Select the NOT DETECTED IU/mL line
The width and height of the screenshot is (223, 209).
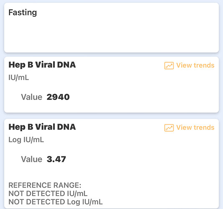tap(48, 194)
